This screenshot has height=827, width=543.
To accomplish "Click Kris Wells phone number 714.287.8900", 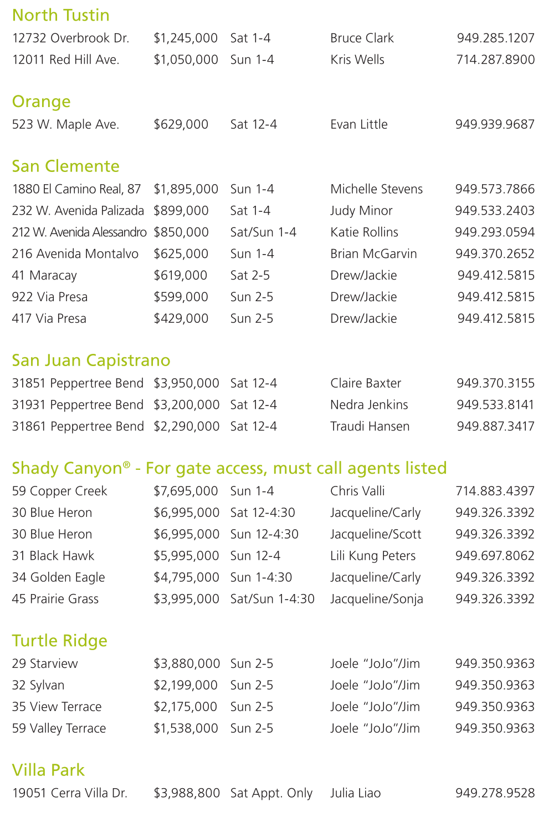I will (x=495, y=60).
